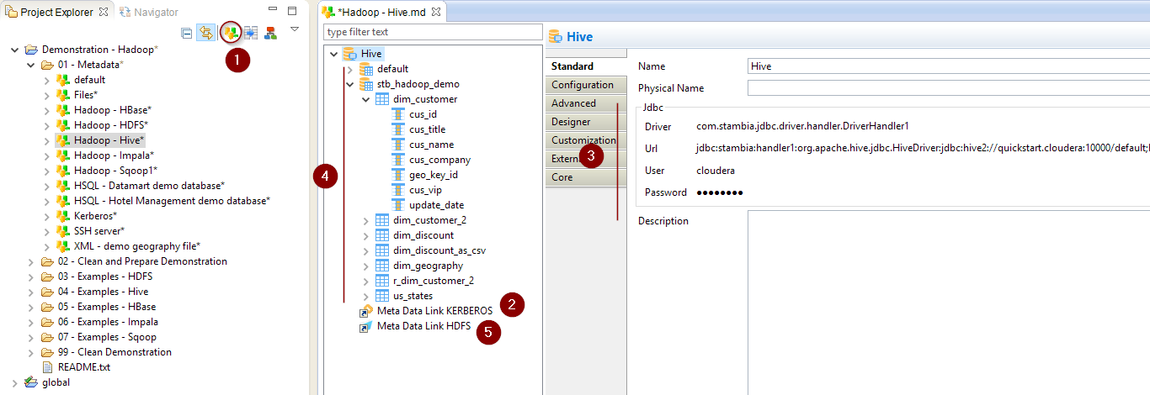
Task: Click the Name field containing Hive
Action: point(949,66)
